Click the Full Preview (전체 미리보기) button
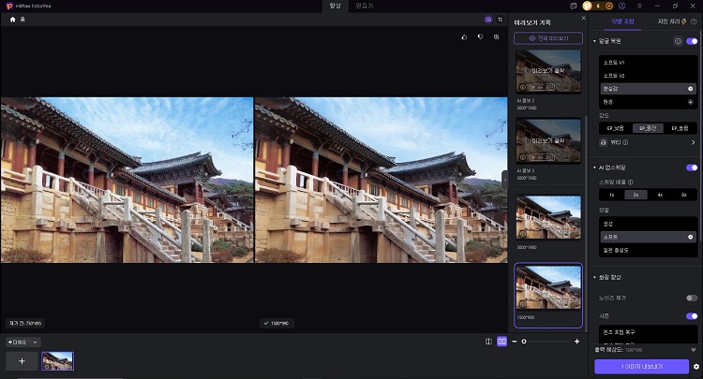 click(548, 38)
